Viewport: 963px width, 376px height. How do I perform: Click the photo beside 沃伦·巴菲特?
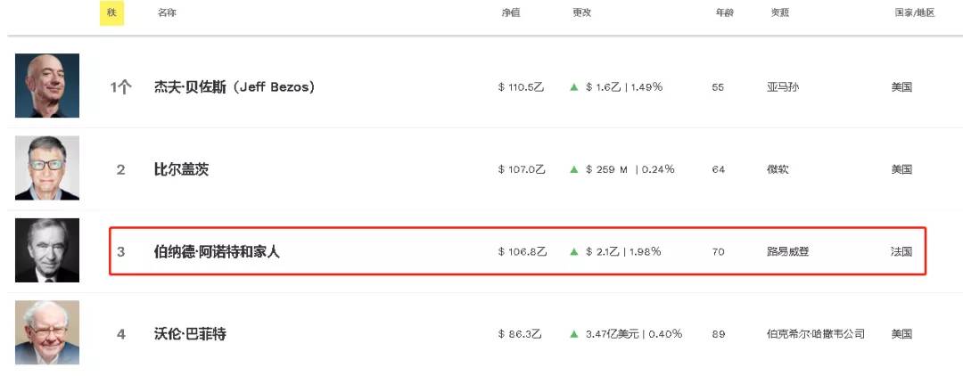pos(47,332)
